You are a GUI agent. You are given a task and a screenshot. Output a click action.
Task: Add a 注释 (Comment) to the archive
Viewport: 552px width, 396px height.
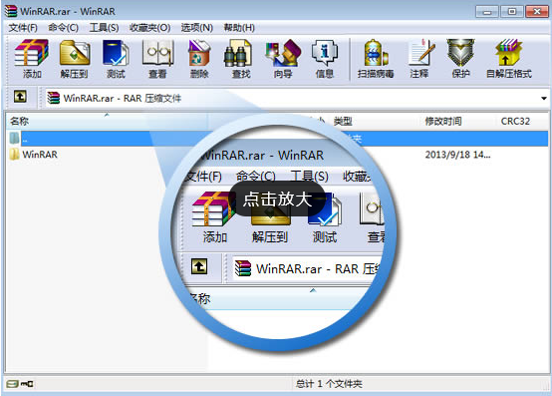[x=419, y=59]
